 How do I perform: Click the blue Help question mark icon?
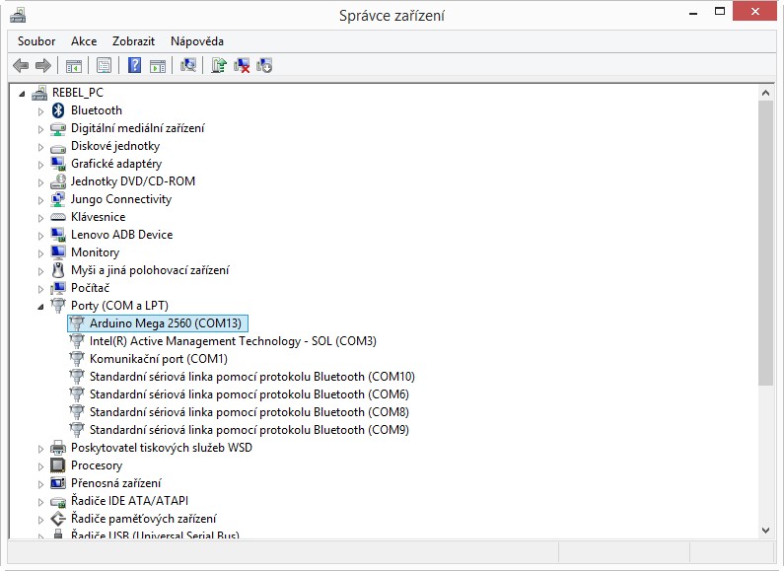pyautogui.click(x=135, y=66)
